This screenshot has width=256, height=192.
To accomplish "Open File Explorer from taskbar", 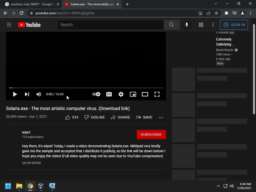I will [x=19, y=186].
